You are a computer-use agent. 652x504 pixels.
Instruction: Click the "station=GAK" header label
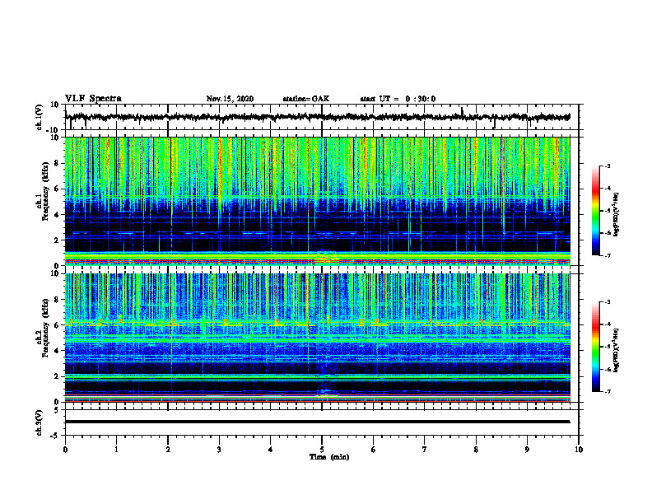click(306, 99)
